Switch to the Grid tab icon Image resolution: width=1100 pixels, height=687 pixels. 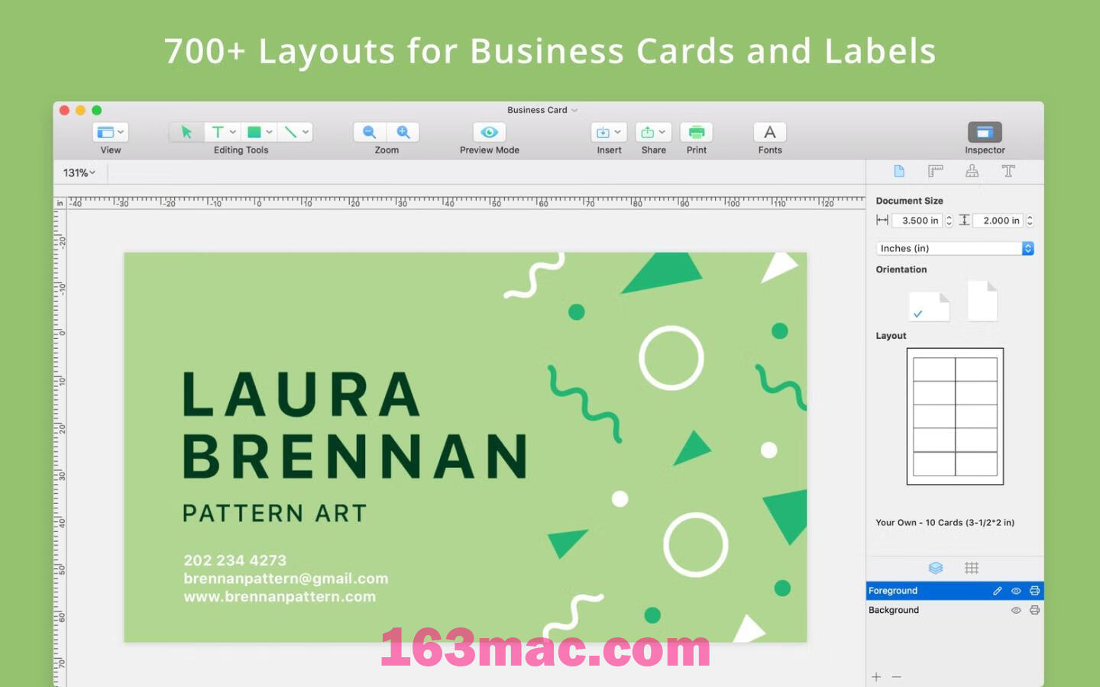coord(972,568)
